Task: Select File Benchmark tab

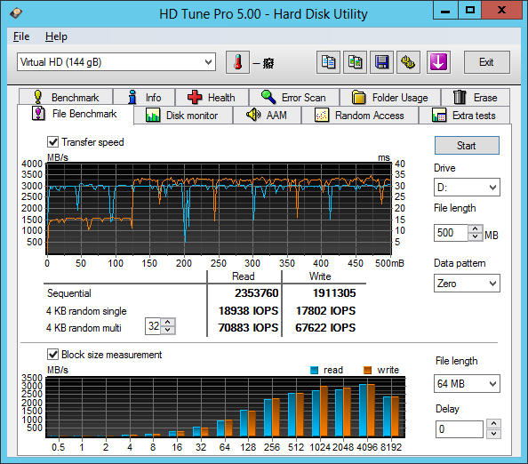Action: (x=75, y=114)
